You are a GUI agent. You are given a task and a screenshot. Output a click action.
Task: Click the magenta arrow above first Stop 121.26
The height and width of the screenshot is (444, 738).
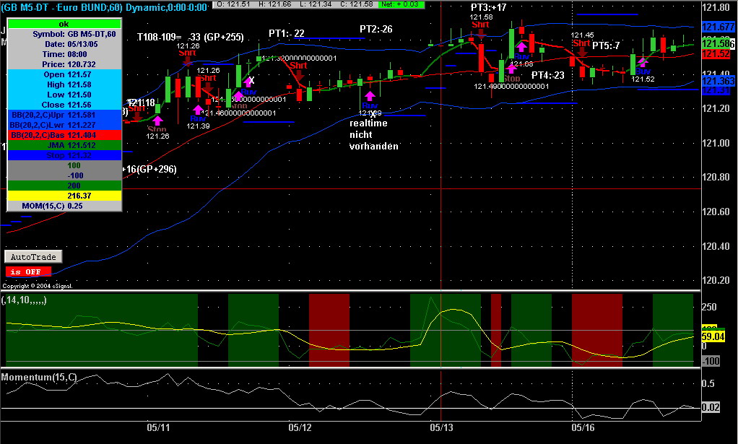click(x=157, y=121)
